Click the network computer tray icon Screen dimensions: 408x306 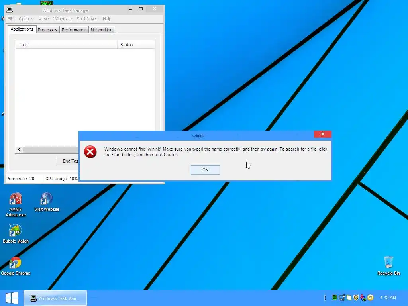tap(342, 297)
